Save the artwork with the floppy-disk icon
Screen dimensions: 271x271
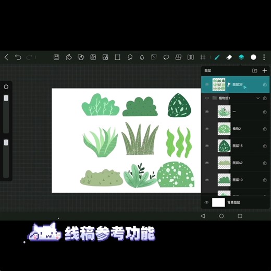point(56,57)
